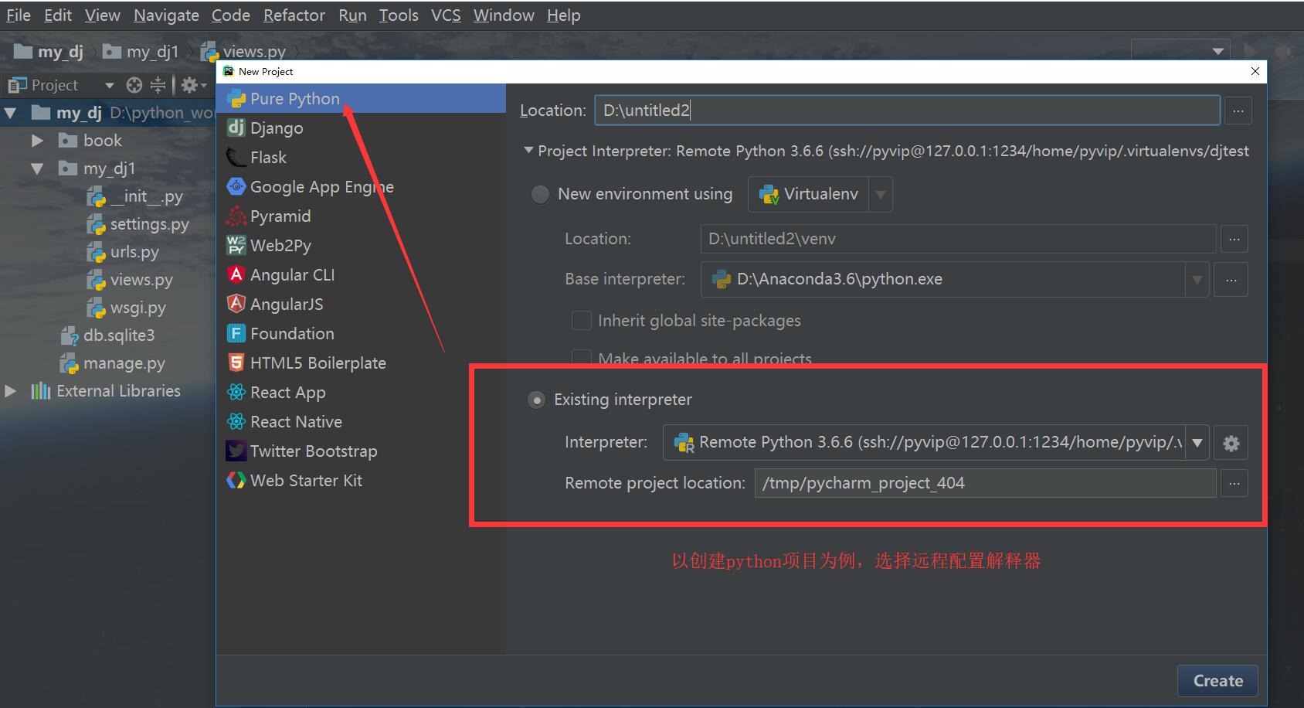Choose the Web Starter Kit icon
Screen dimensions: 1304x708
point(236,481)
